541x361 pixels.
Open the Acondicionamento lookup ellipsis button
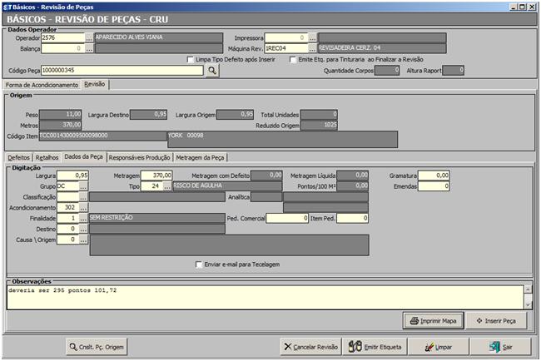[84, 207]
